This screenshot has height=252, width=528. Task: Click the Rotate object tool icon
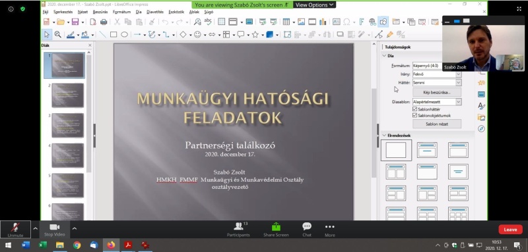tap(287, 34)
